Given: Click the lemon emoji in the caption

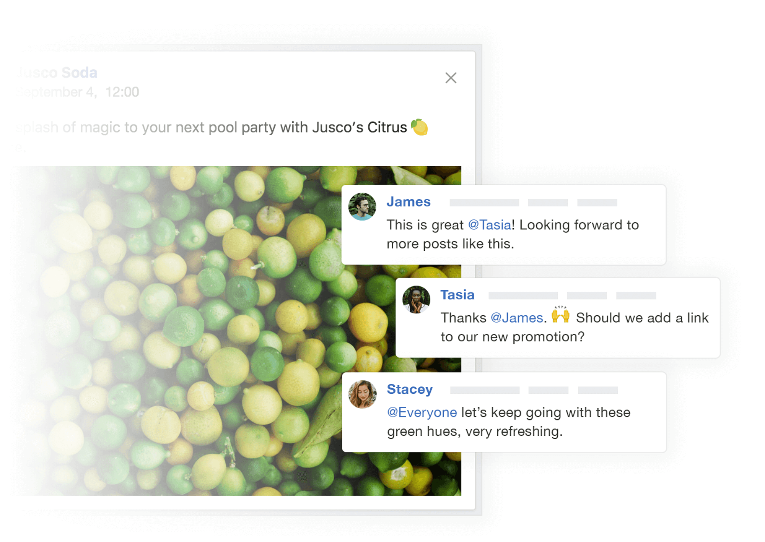Looking at the screenshot, I should coord(420,127).
